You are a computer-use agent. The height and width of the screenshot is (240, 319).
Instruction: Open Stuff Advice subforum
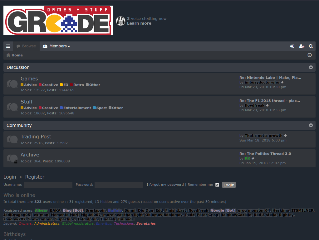point(29,108)
